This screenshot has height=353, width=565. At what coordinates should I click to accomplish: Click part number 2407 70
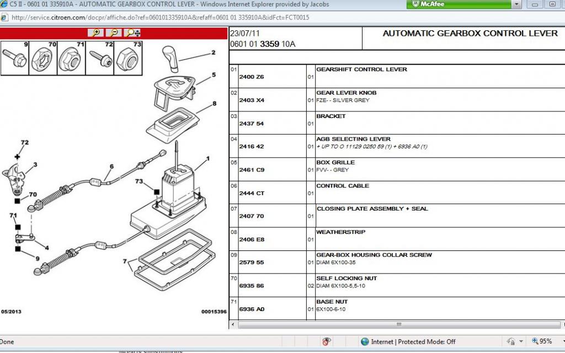click(x=252, y=216)
